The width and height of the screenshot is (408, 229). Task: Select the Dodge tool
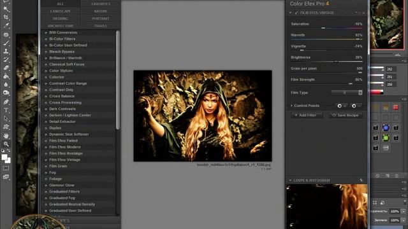(6, 93)
